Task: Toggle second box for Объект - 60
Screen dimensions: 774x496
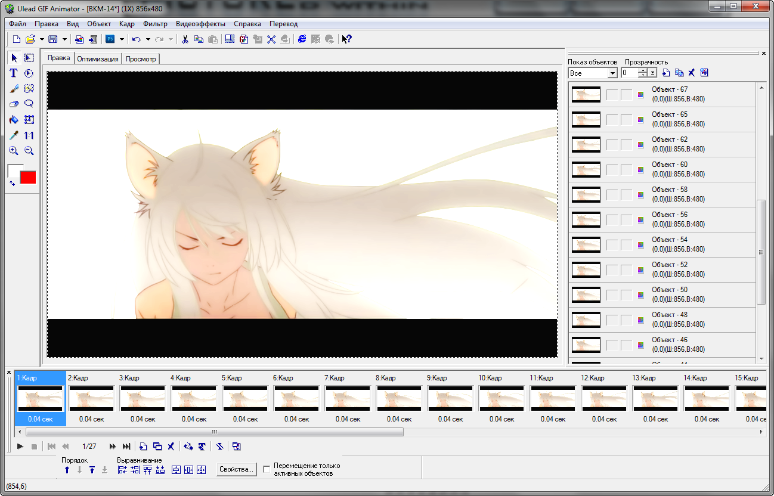Action: pyautogui.click(x=626, y=169)
